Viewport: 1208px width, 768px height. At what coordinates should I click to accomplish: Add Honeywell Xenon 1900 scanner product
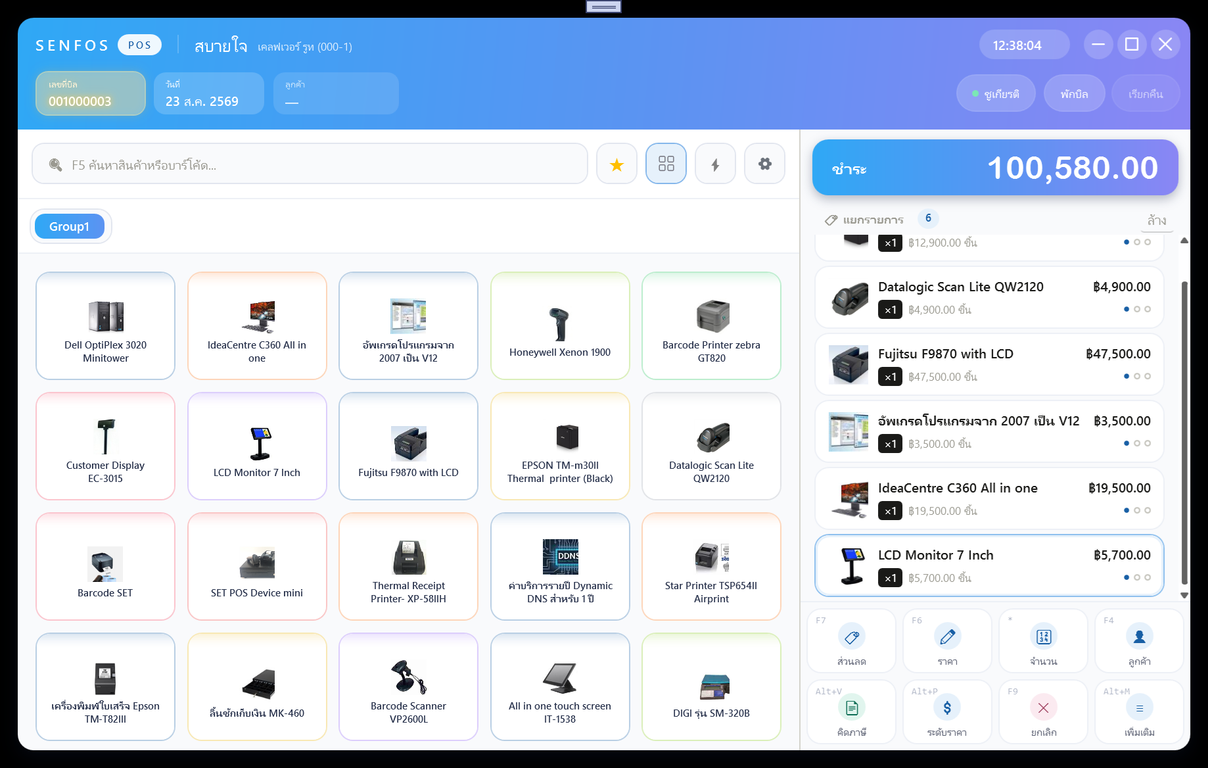tap(560, 325)
